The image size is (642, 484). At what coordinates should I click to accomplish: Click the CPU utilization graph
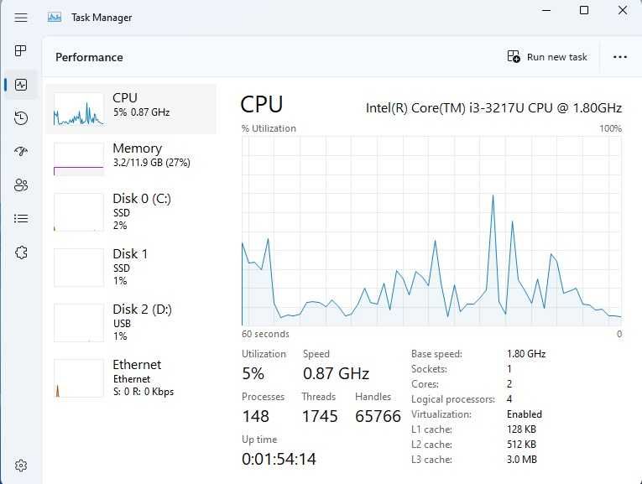(431, 231)
